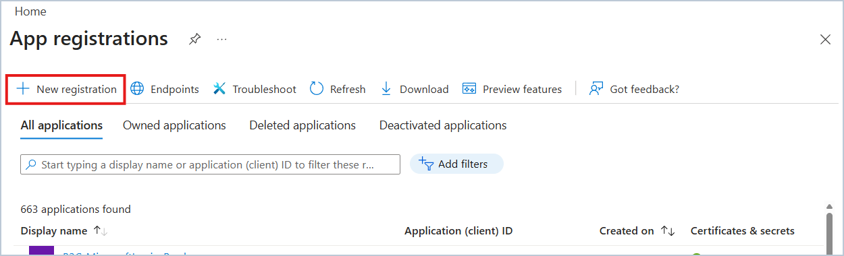Click the Download arrow icon

click(386, 89)
